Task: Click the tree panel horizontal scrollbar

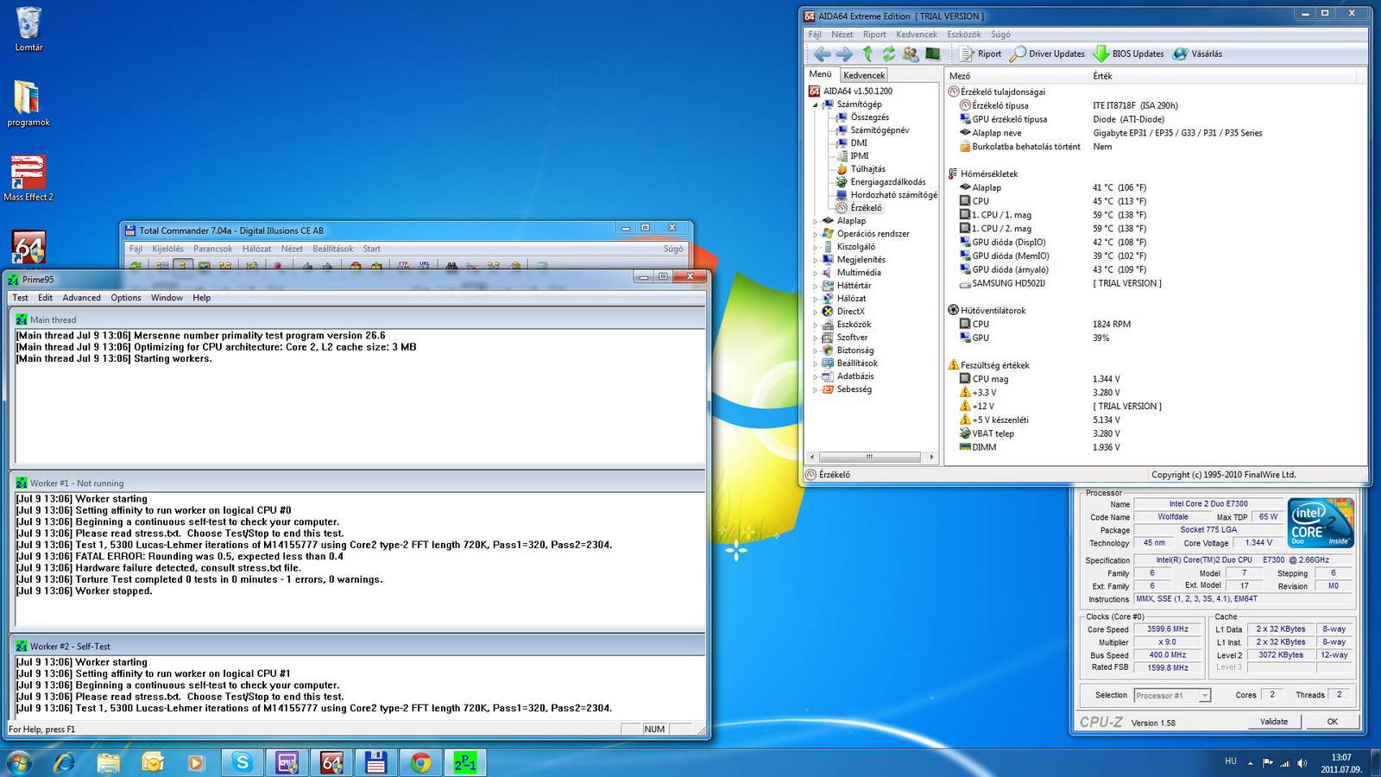Action: [x=873, y=457]
